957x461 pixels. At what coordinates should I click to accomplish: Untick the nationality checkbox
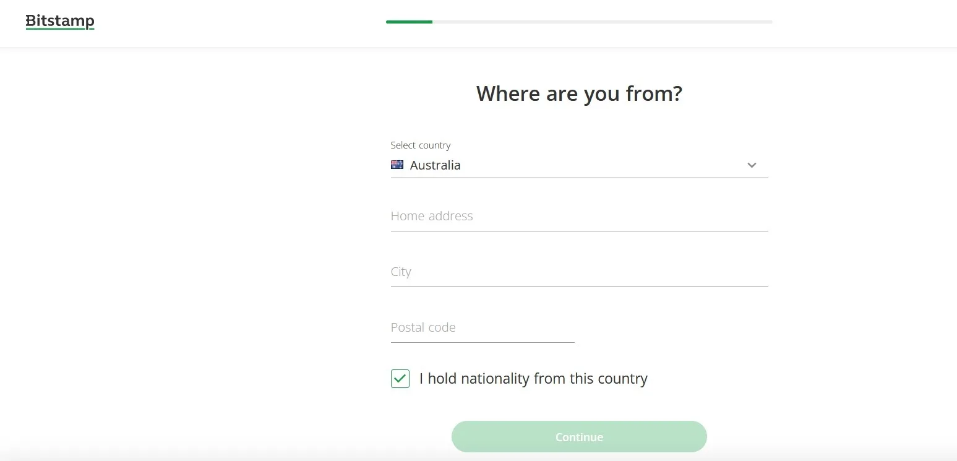click(x=400, y=379)
